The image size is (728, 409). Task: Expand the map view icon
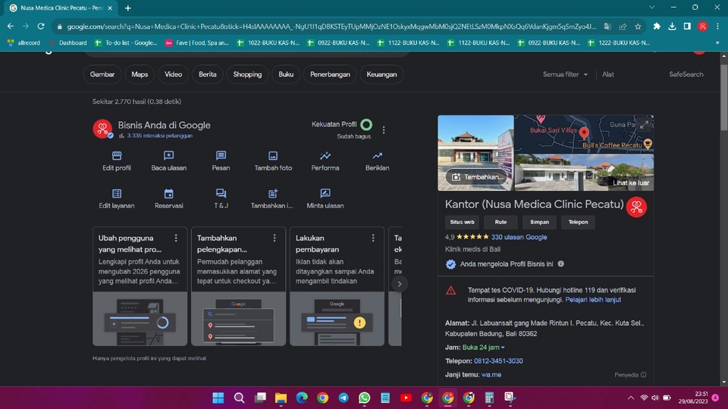tap(644, 125)
